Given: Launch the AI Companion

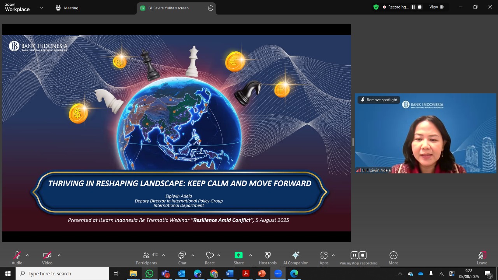Looking at the screenshot, I should point(296,258).
